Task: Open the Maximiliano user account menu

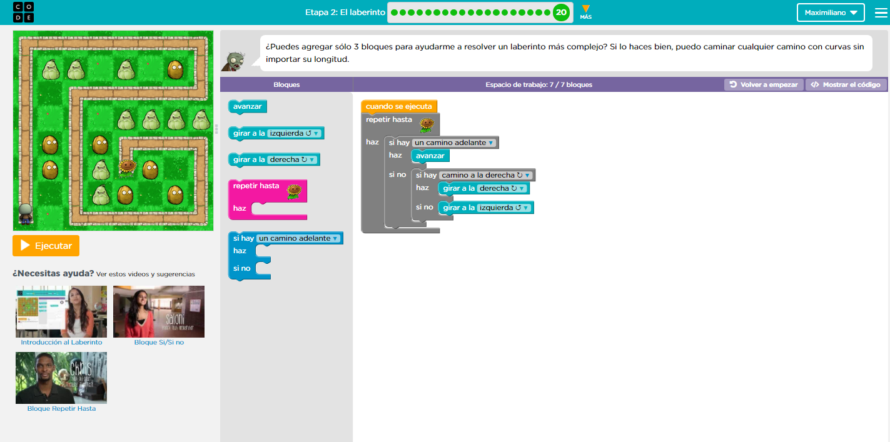Action: pos(831,13)
